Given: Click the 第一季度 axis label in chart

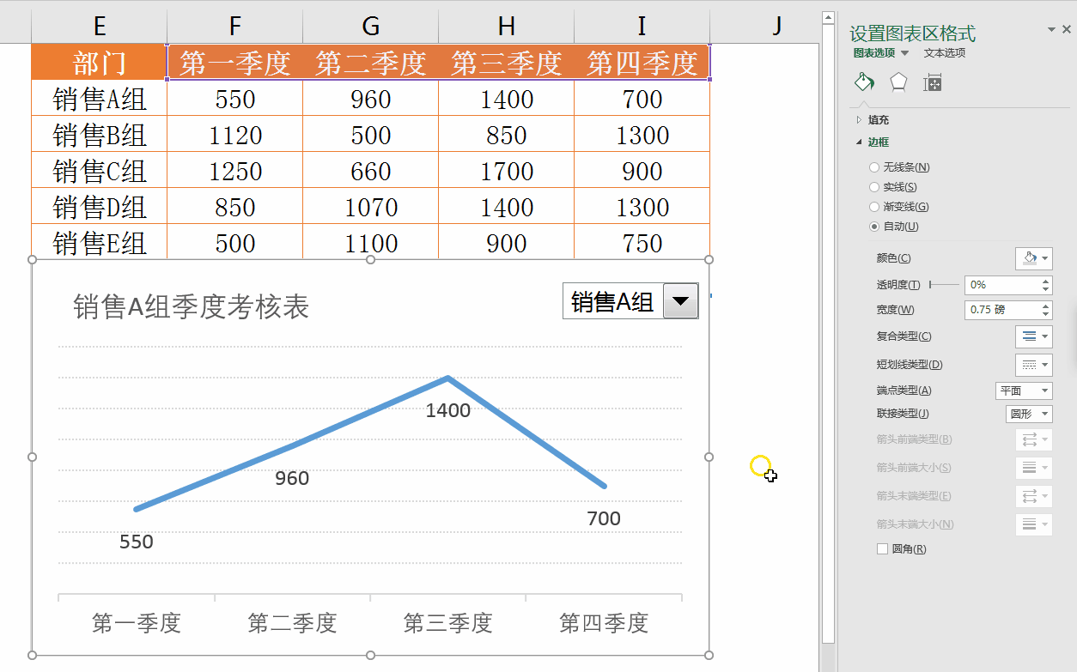Looking at the screenshot, I should pos(137,623).
